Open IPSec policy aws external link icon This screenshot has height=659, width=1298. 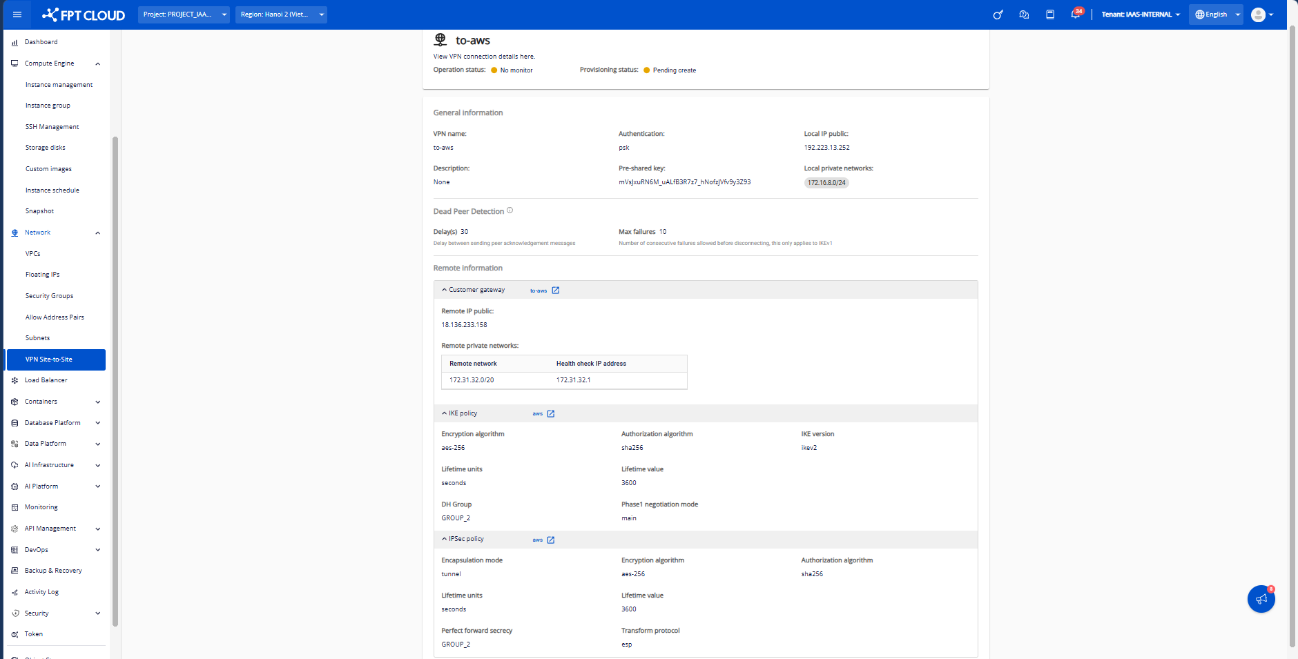tap(551, 540)
